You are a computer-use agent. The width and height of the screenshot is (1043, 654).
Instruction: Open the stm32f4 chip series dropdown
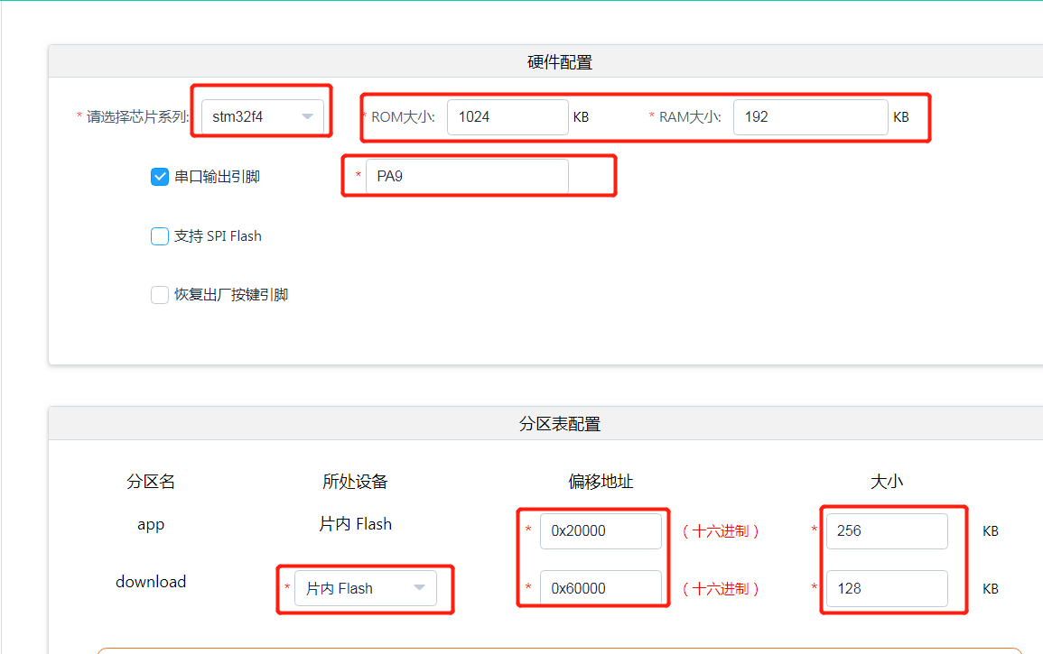tap(261, 116)
